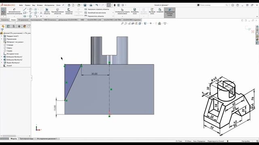The image size is (259, 145).
Task: Click the command search input field
Action: tap(213, 5)
